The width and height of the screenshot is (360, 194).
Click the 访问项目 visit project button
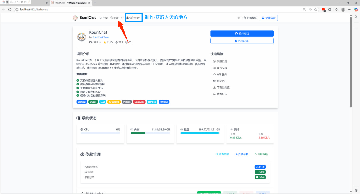pyautogui.click(x=242, y=33)
